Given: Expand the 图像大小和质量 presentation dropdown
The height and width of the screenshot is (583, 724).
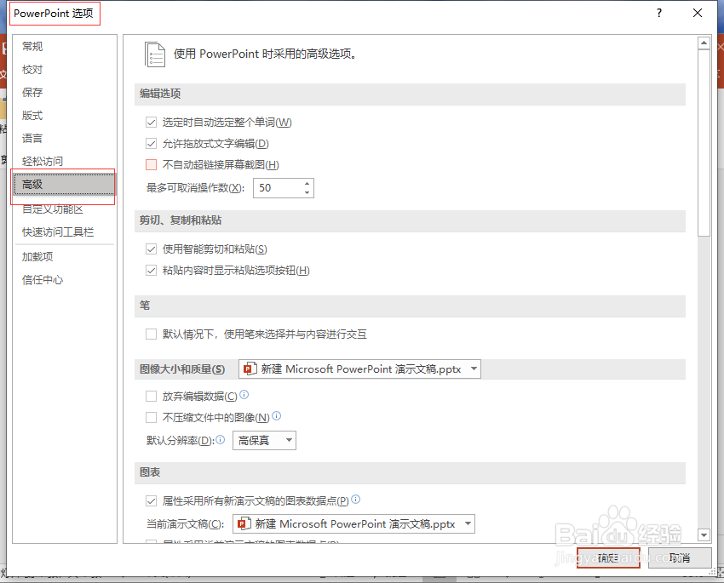Looking at the screenshot, I should (x=472, y=369).
